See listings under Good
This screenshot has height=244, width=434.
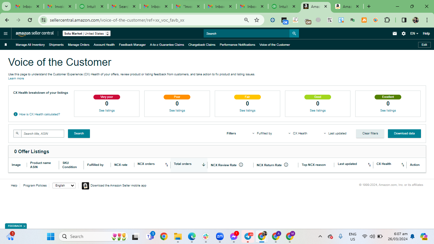pyautogui.click(x=318, y=111)
